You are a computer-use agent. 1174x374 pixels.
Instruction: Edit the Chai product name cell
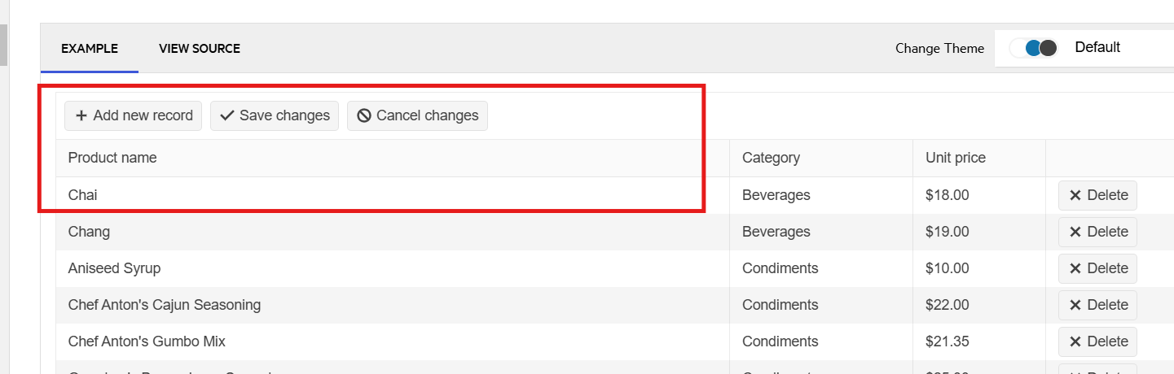(83, 195)
